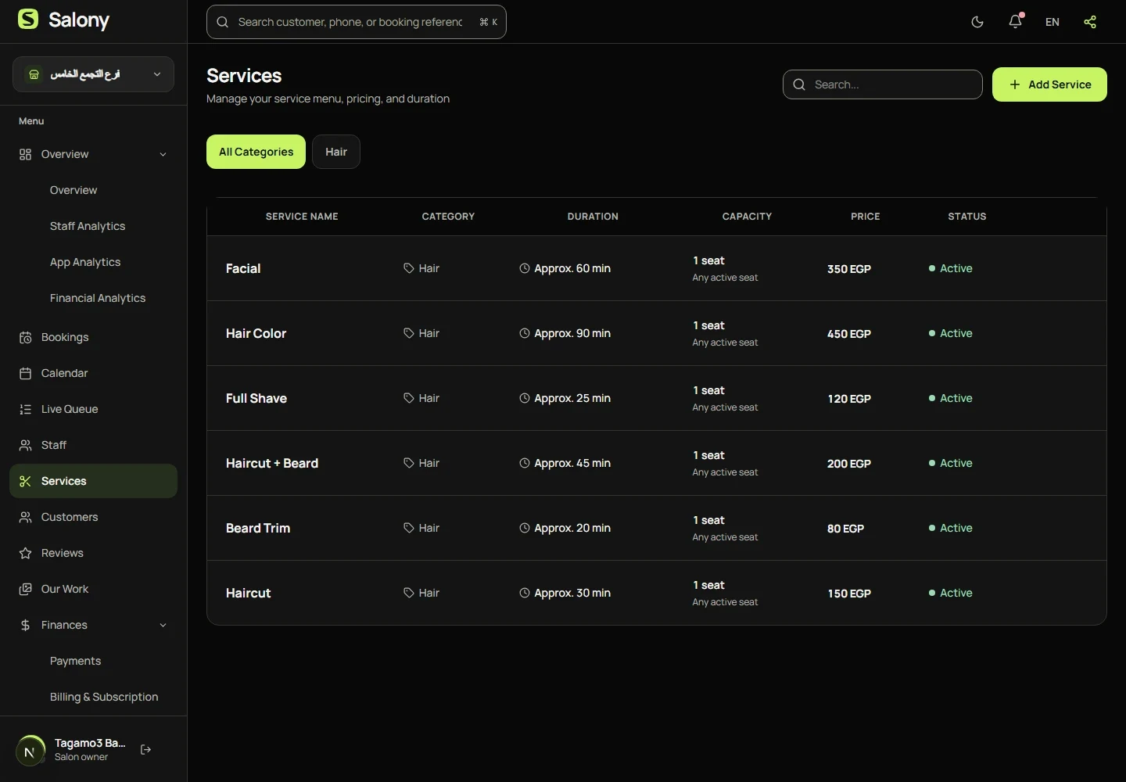The width and height of the screenshot is (1126, 782).
Task: Click the Overview grid icon in the sidebar
Action: pyautogui.click(x=26, y=154)
